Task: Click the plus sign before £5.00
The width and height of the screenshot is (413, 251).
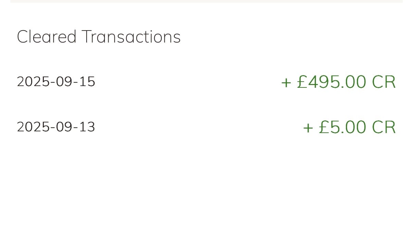Action: 308,128
